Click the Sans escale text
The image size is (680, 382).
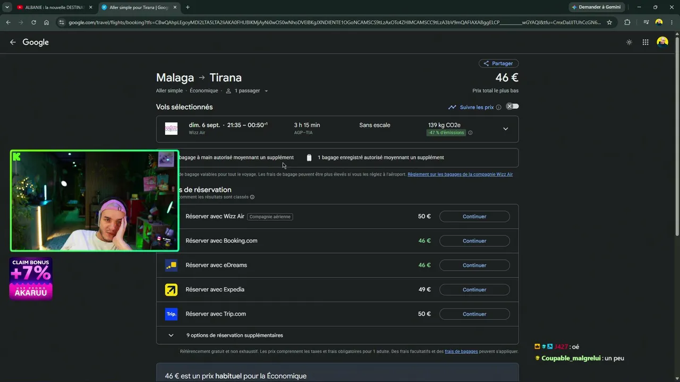coord(375,125)
